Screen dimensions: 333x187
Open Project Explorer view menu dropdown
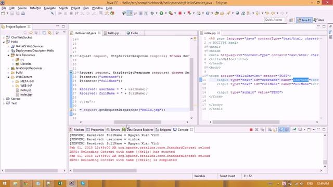point(64,33)
